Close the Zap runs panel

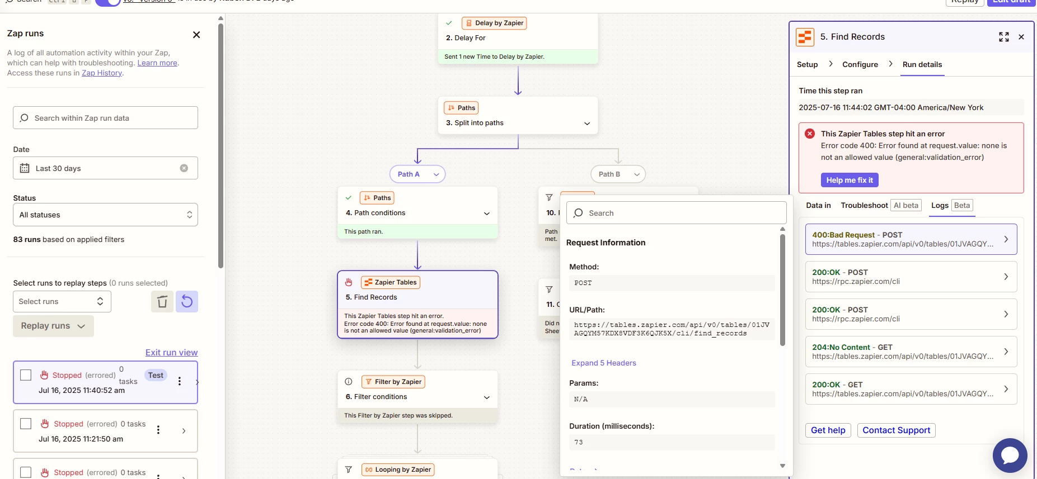click(196, 35)
